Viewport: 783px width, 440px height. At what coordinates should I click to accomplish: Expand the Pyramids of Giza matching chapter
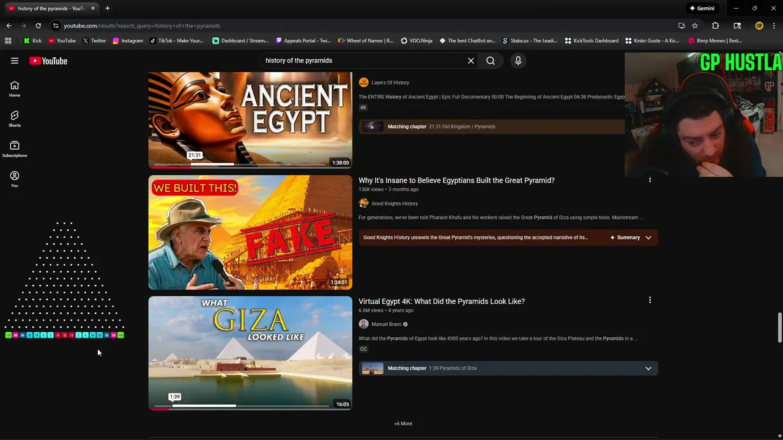tap(648, 369)
